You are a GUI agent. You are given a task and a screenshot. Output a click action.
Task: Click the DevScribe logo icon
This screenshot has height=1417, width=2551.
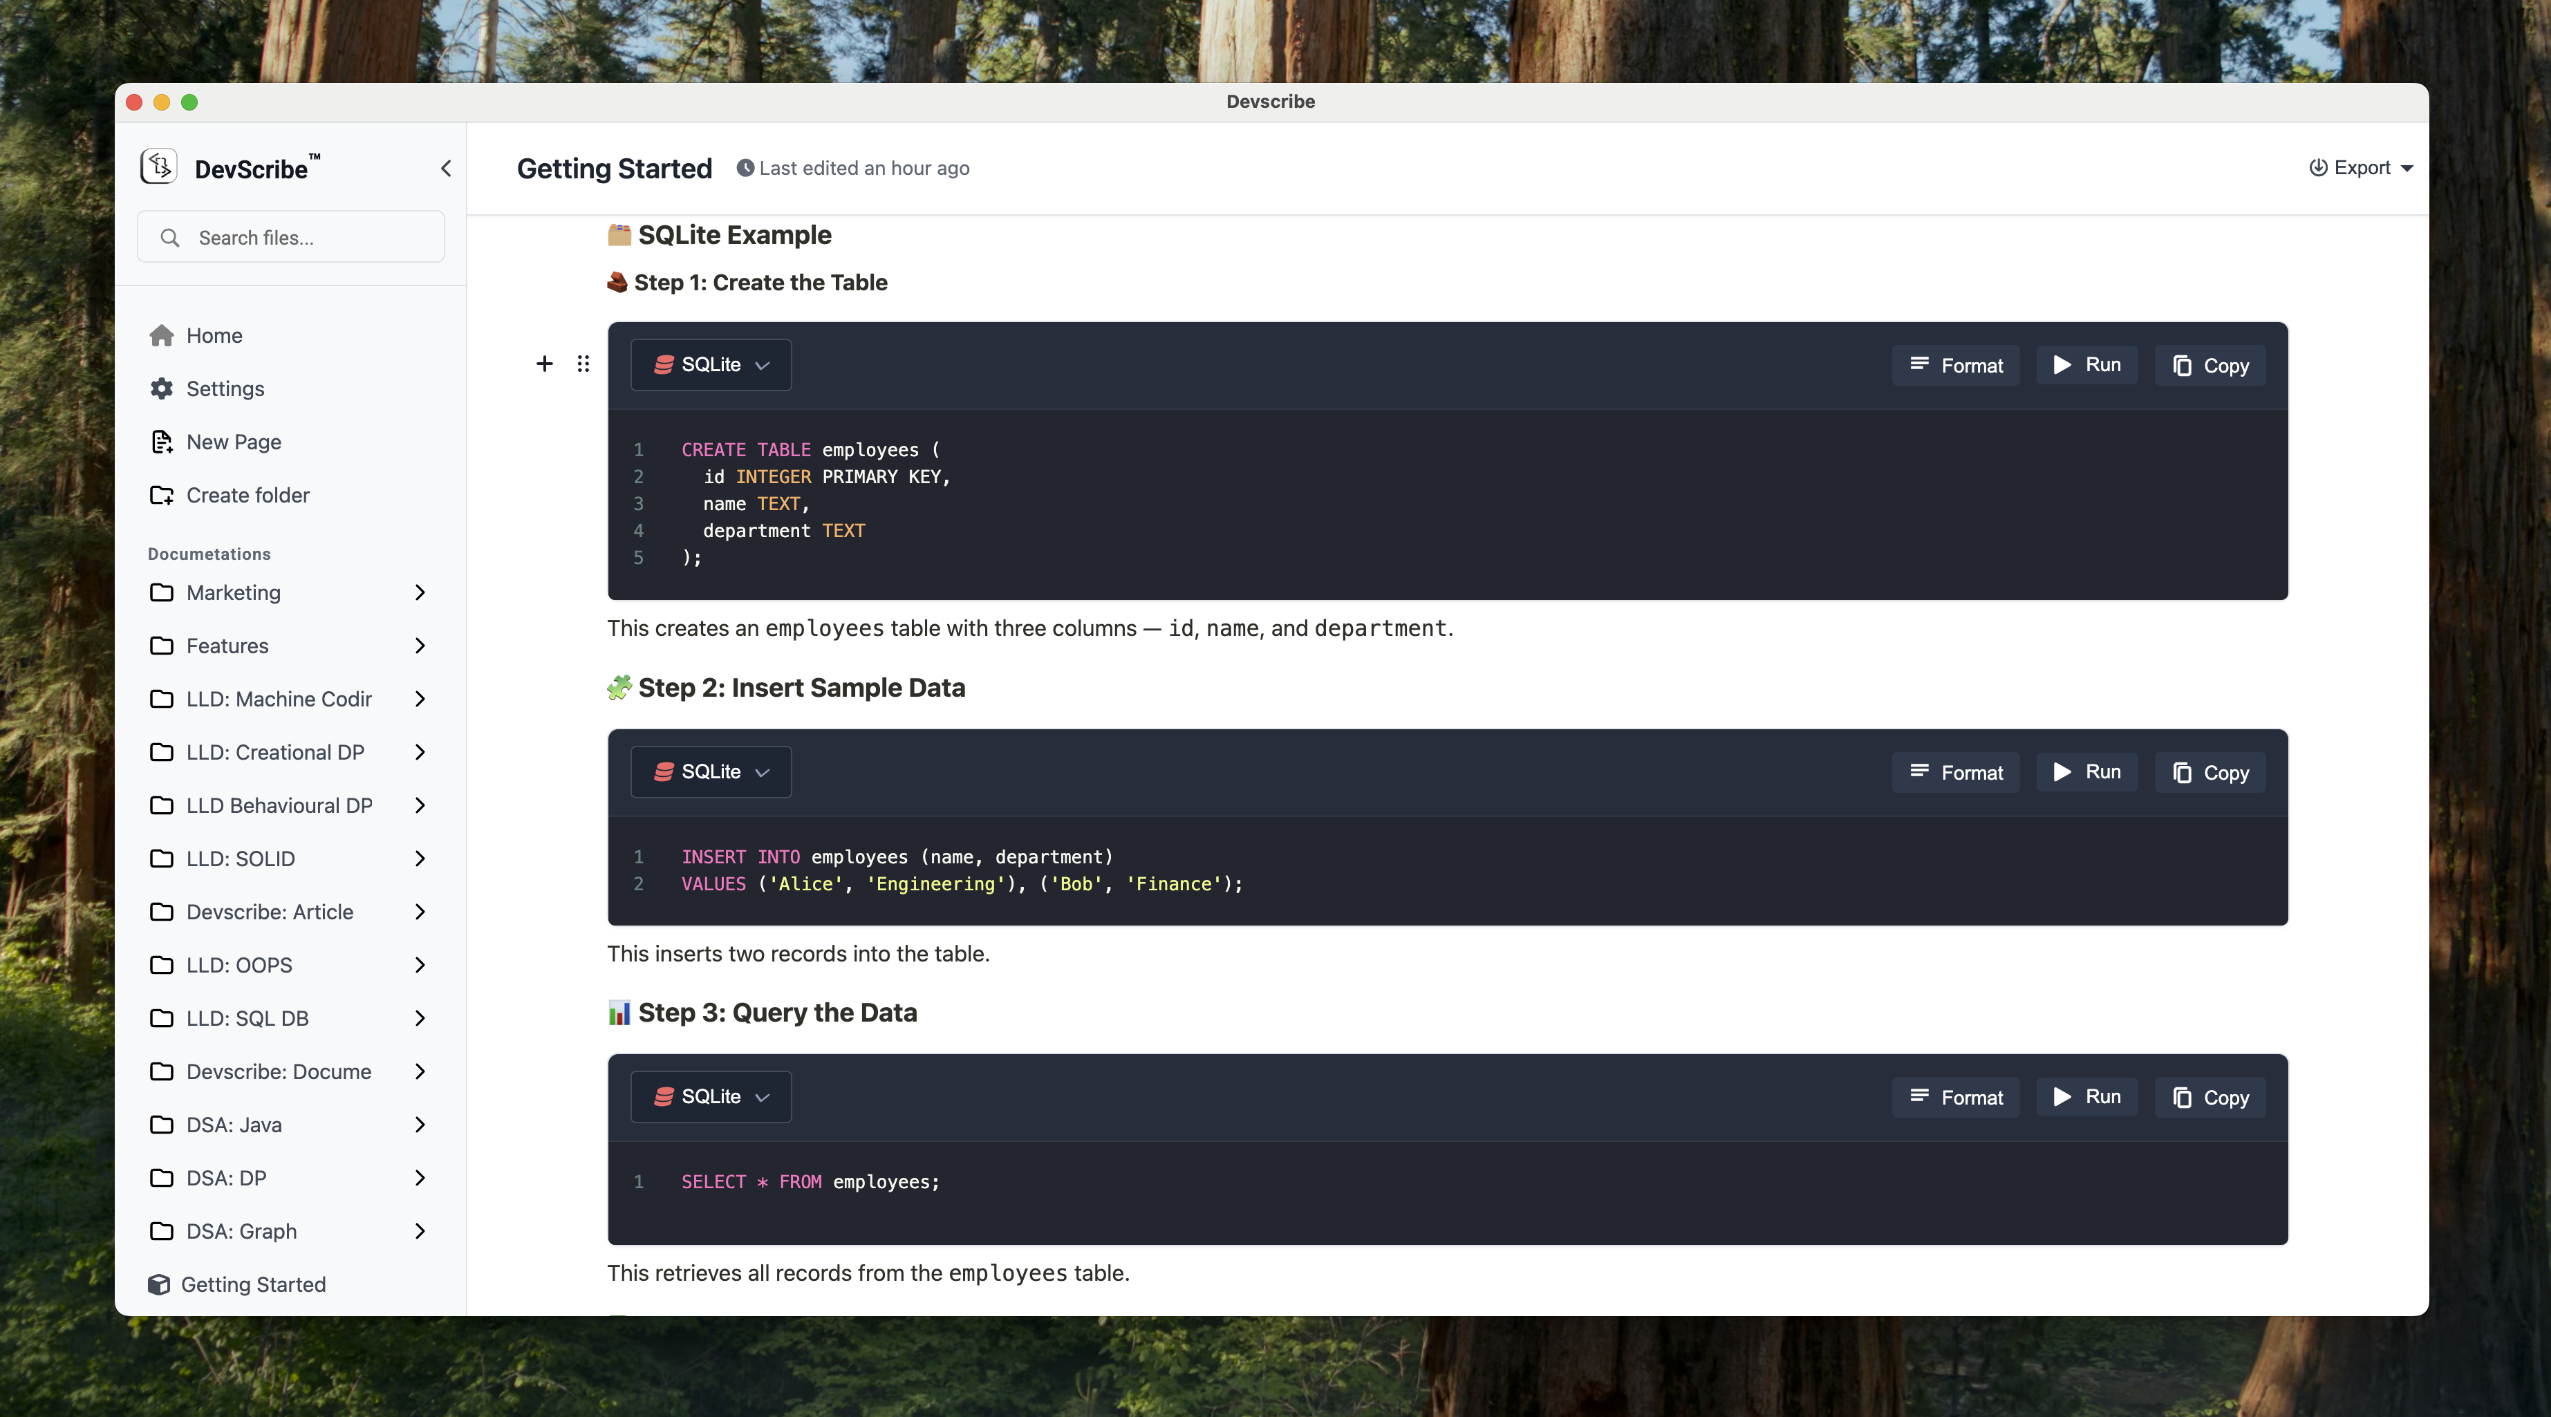coord(158,167)
